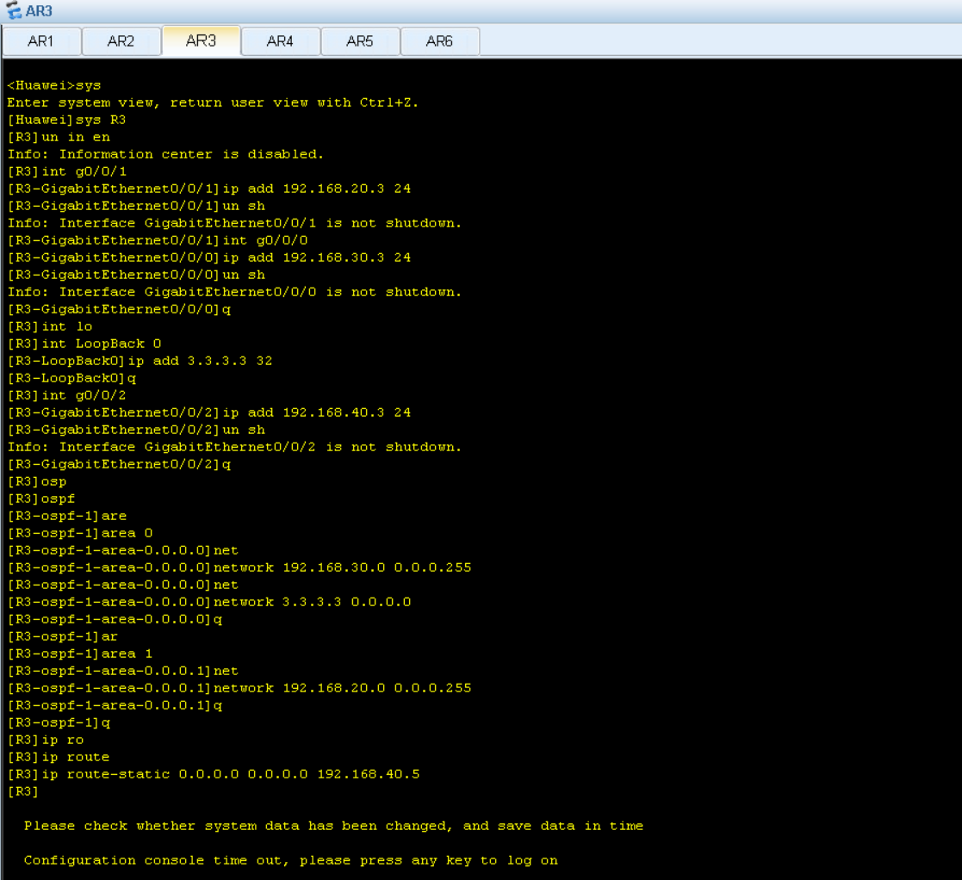This screenshot has width=962, height=880.
Task: Click 'Information center is disabled' line
Action: click(x=165, y=154)
